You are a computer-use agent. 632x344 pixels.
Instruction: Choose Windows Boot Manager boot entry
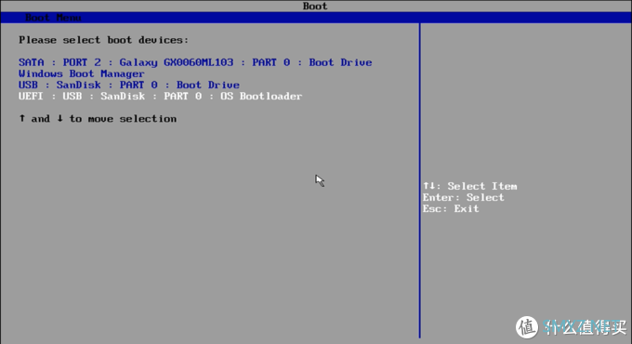[82, 73]
